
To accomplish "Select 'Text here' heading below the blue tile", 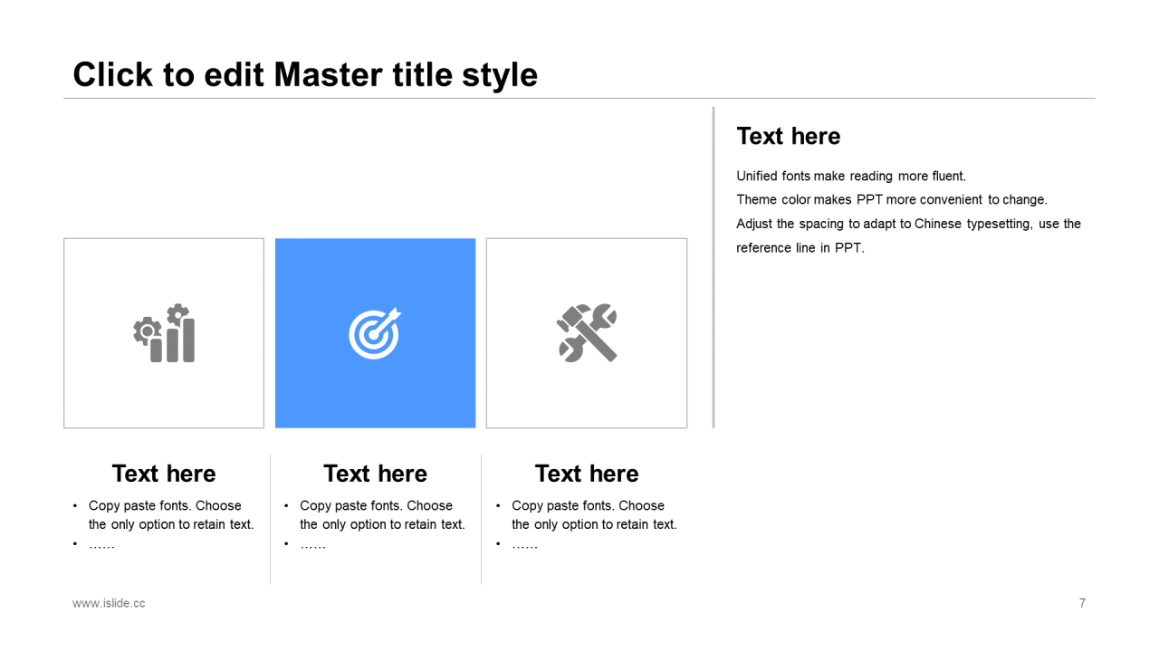I will [375, 474].
